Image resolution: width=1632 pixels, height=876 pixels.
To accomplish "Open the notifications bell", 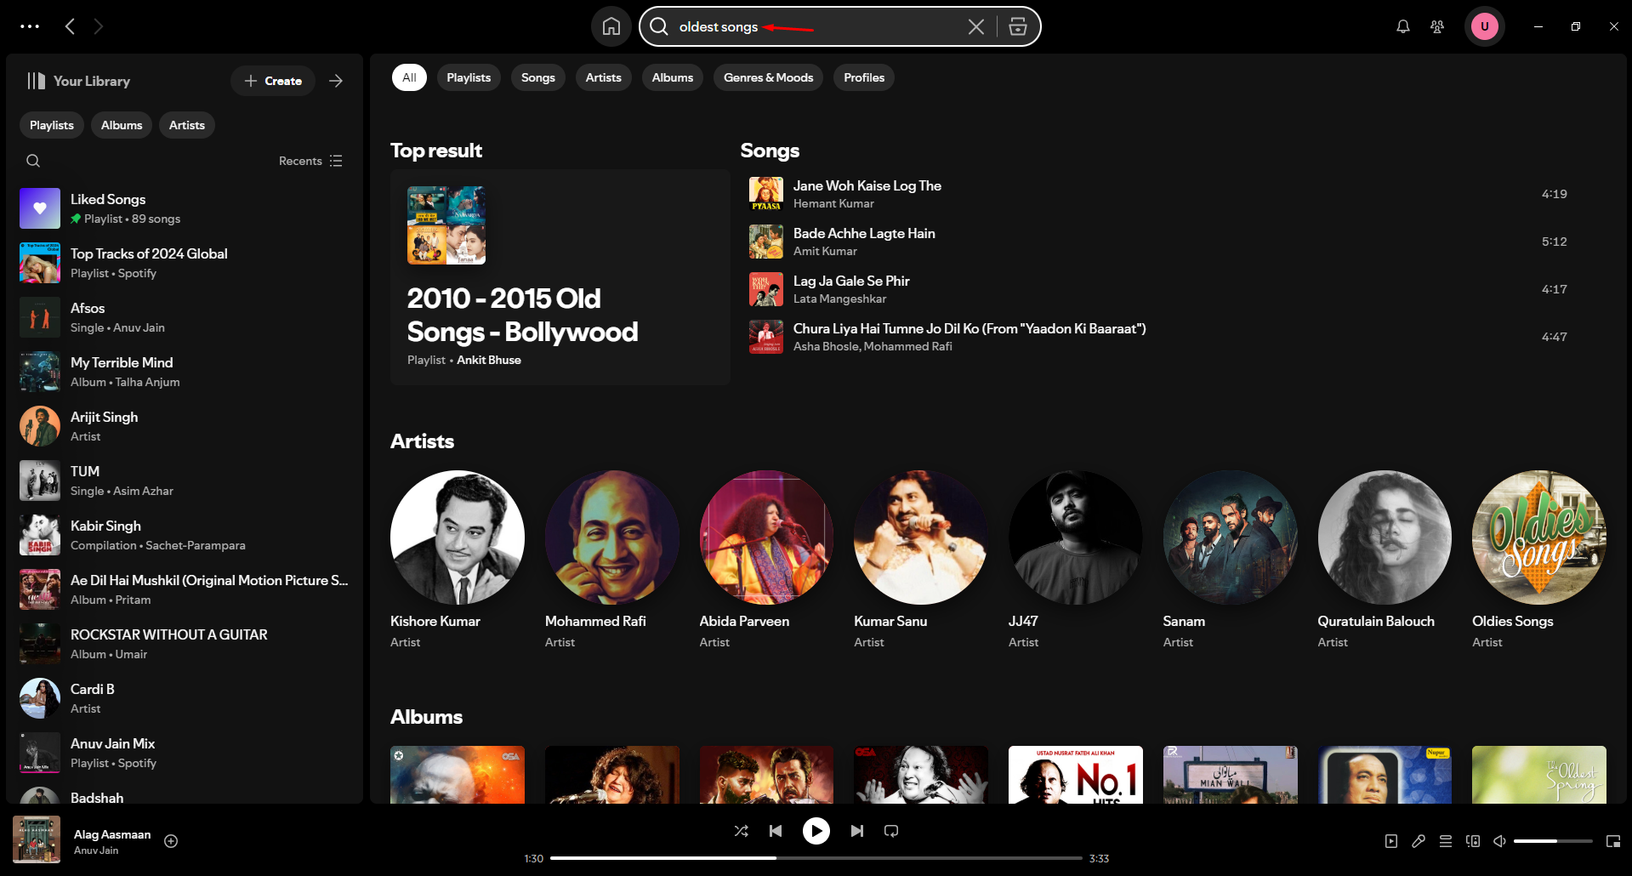I will (1402, 26).
